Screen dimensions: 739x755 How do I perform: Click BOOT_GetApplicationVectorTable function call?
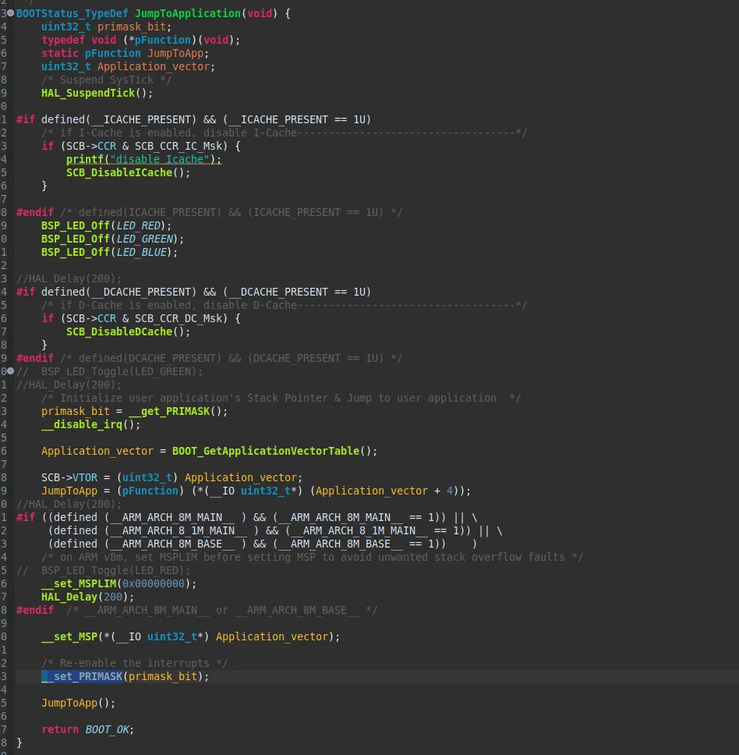[266, 451]
